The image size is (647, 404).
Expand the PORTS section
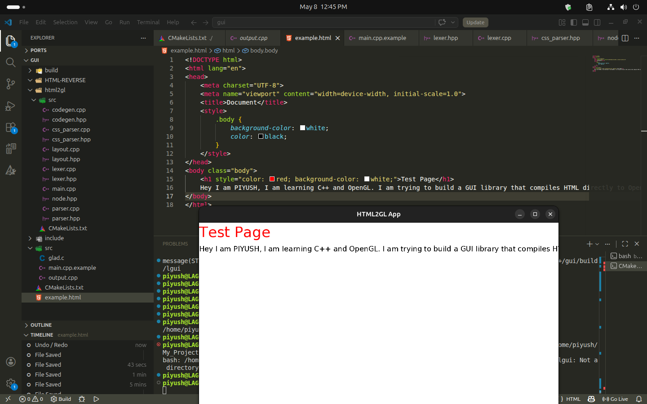pyautogui.click(x=88, y=50)
